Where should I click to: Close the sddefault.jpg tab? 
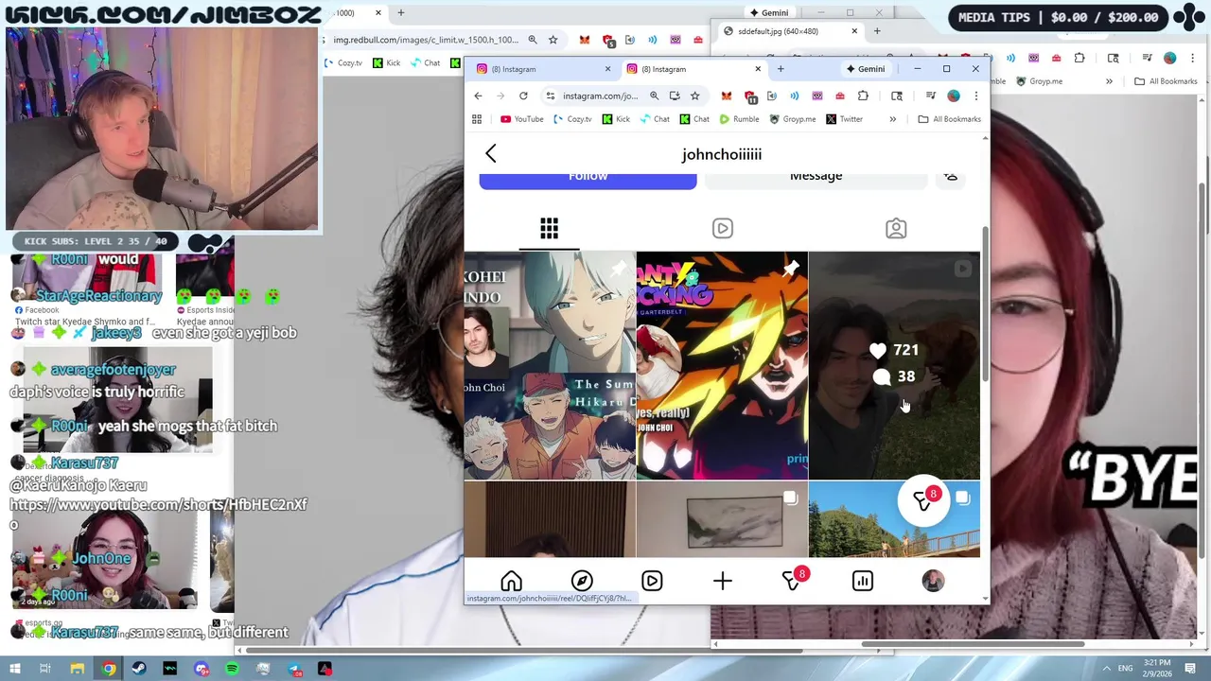click(x=853, y=31)
